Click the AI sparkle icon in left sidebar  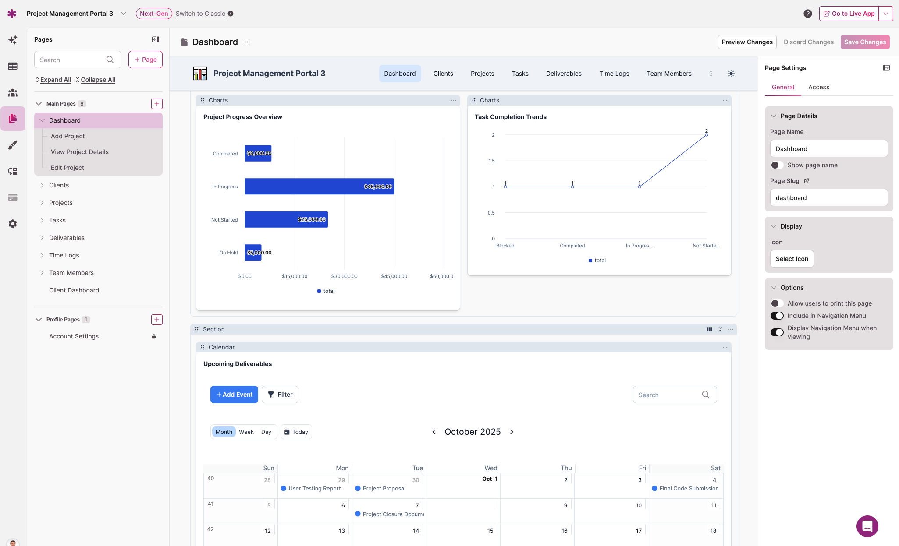click(x=13, y=40)
